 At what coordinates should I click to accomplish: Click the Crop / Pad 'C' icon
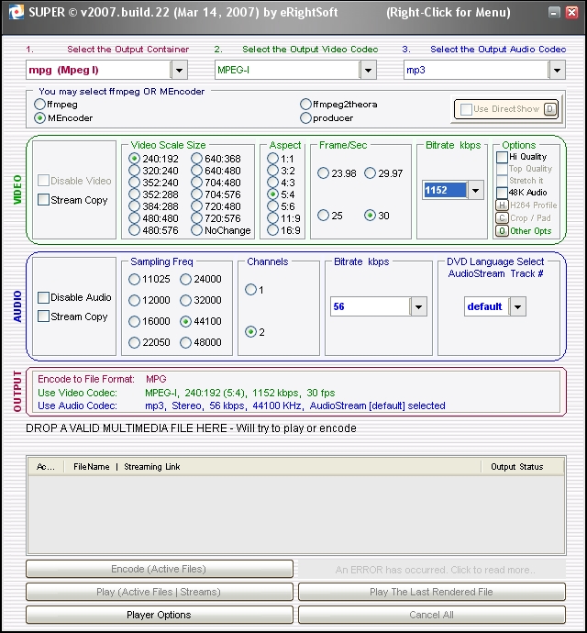(502, 218)
